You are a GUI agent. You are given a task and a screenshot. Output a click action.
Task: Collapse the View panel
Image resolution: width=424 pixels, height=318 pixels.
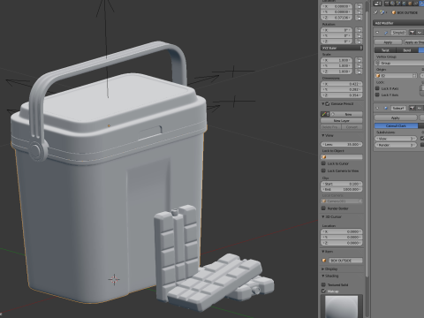(323, 135)
